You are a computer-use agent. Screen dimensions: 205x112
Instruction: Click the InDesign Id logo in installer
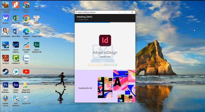[x=105, y=40]
